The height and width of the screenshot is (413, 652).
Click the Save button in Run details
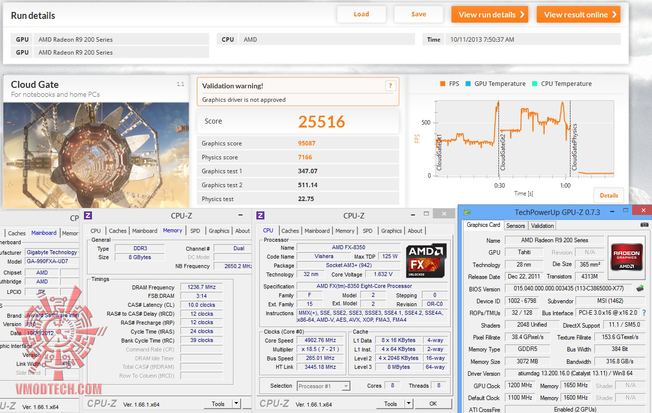tap(418, 14)
